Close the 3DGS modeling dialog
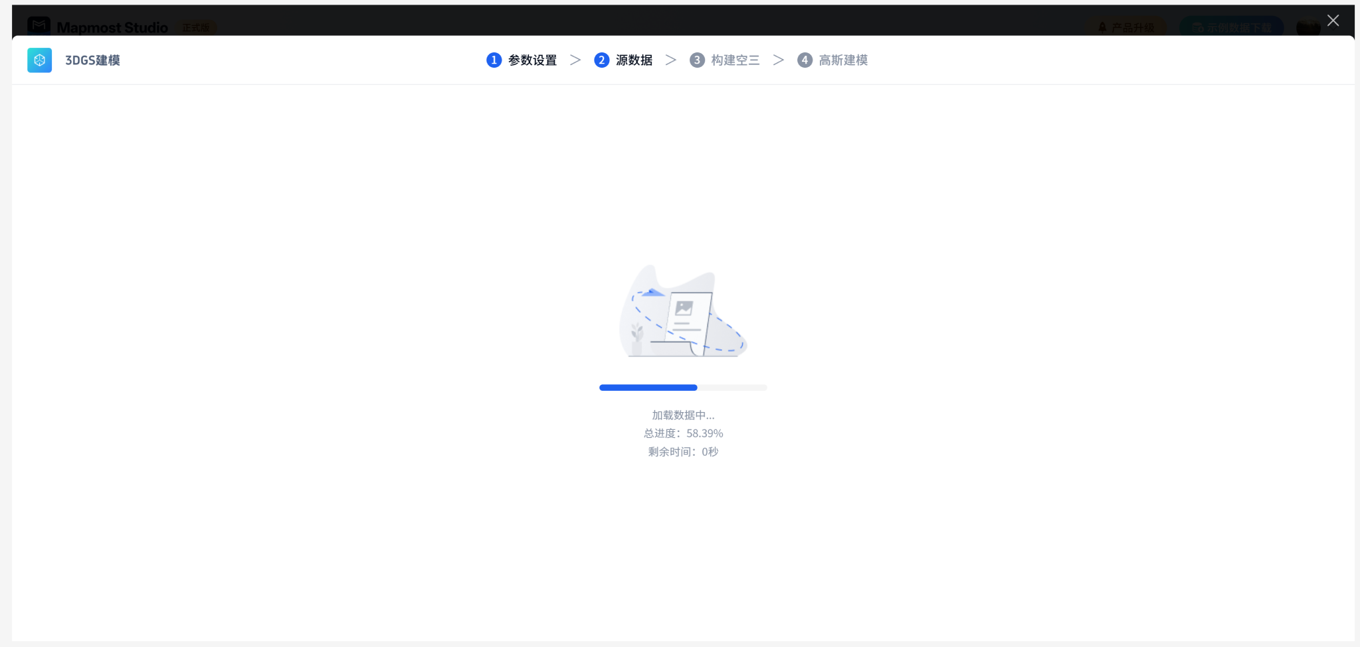 click(1333, 21)
